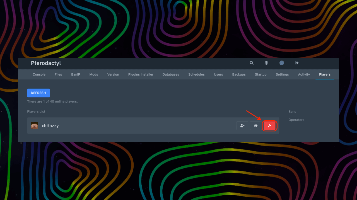The height and width of the screenshot is (200, 357).
Task: Go to the Files tab
Action: (58, 74)
